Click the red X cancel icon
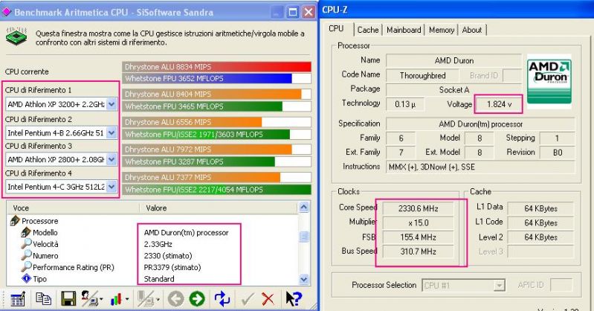Image resolution: width=594 pixels, height=311 pixels. pyautogui.click(x=268, y=299)
